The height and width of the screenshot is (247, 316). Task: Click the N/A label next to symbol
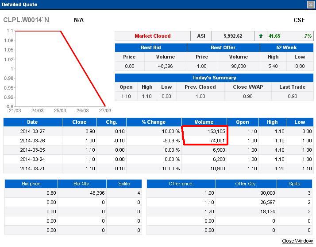pyautogui.click(x=79, y=20)
